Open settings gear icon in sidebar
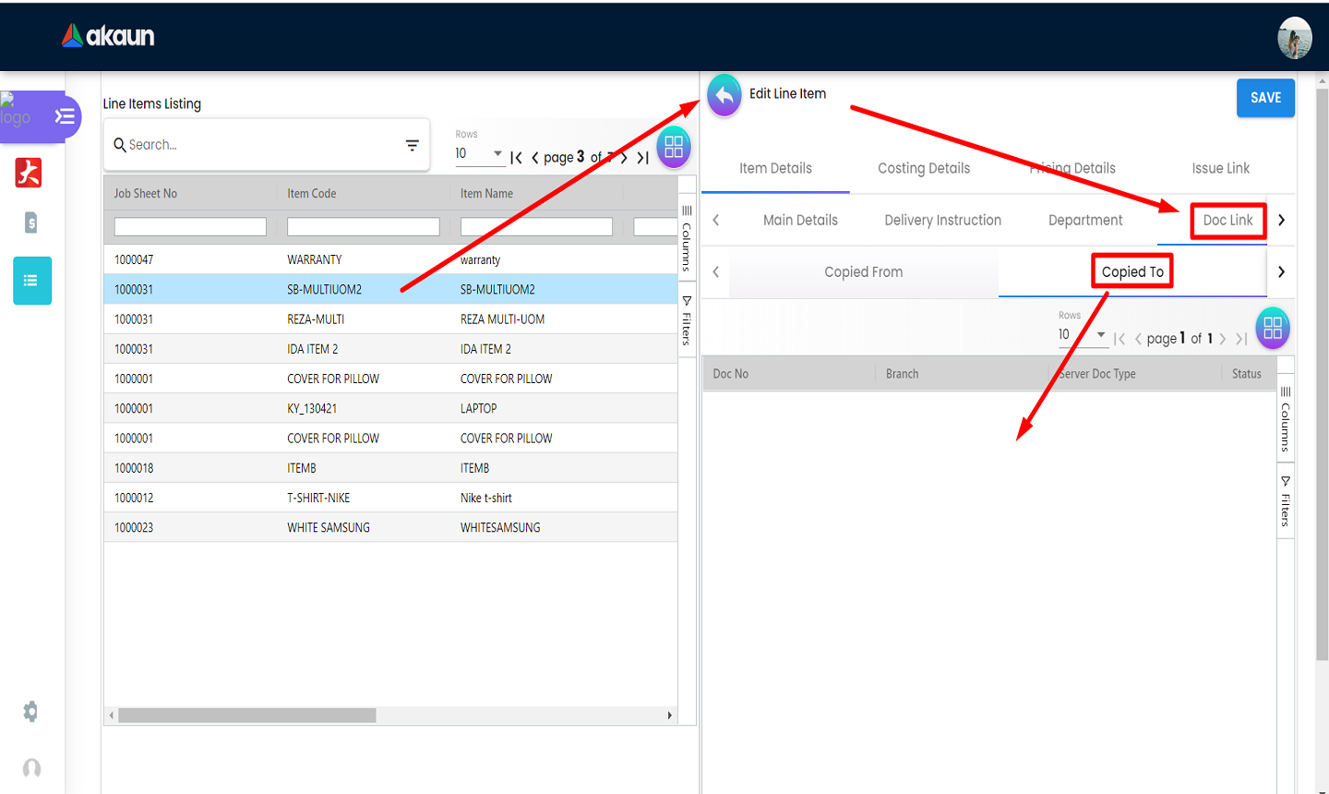This screenshot has height=794, width=1329. [x=30, y=711]
